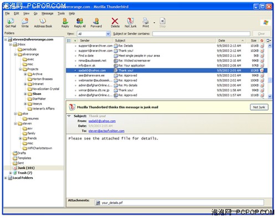Select the Junk (101) folder
Viewport: 277px width, 218px height.
[x=26, y=168]
